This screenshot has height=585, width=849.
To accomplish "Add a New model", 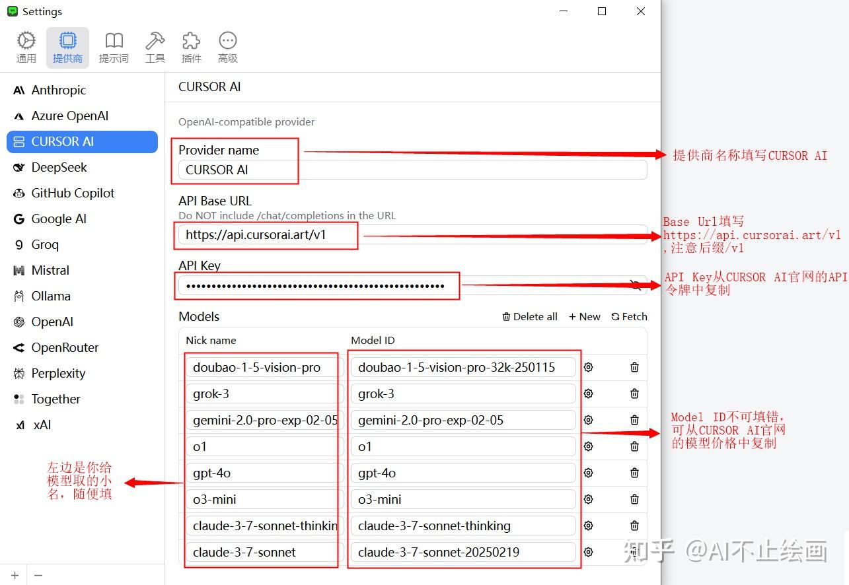I will point(585,317).
